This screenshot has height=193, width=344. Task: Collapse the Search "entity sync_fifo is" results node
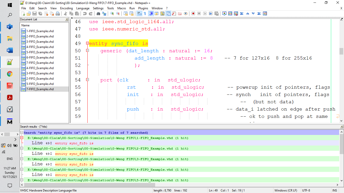click(22, 133)
